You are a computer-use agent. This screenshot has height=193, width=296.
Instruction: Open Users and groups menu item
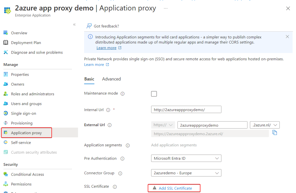click(x=26, y=104)
